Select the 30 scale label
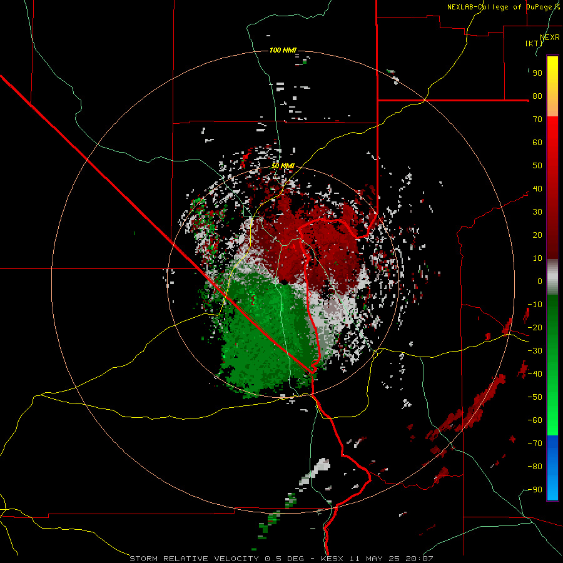Image resolution: width=563 pixels, height=563 pixels. coord(537,212)
